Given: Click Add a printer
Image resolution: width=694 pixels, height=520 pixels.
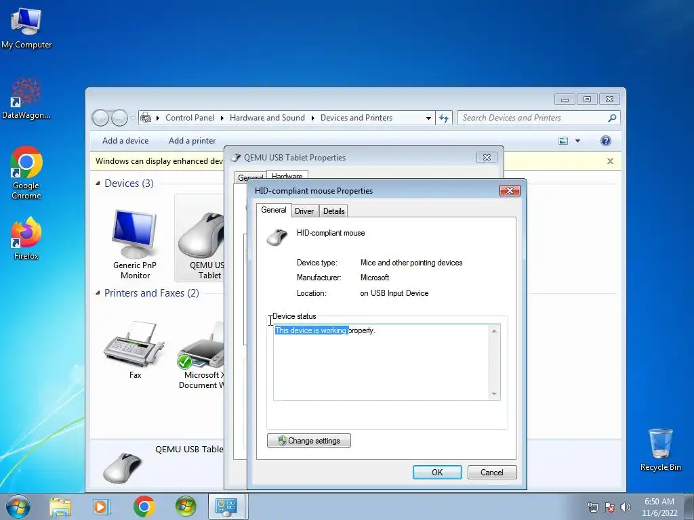Looking at the screenshot, I should pos(192,141).
